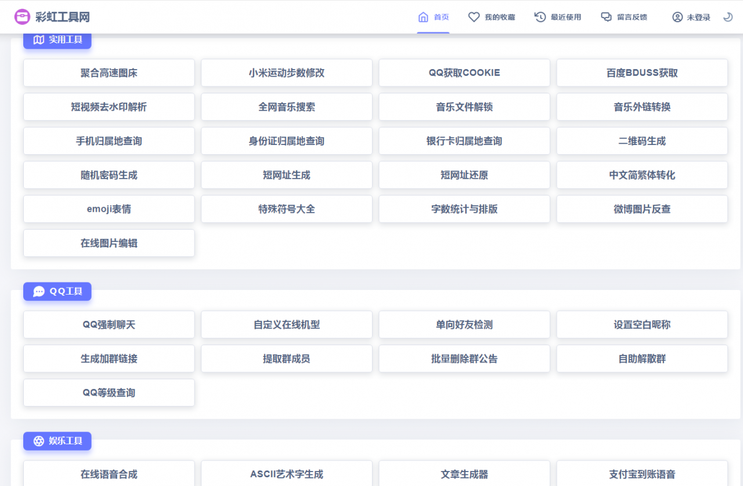Open the 音乐文件解锁 tool

[x=464, y=107]
